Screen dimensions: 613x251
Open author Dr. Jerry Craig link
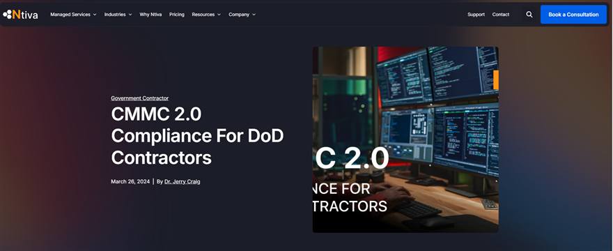click(x=183, y=181)
